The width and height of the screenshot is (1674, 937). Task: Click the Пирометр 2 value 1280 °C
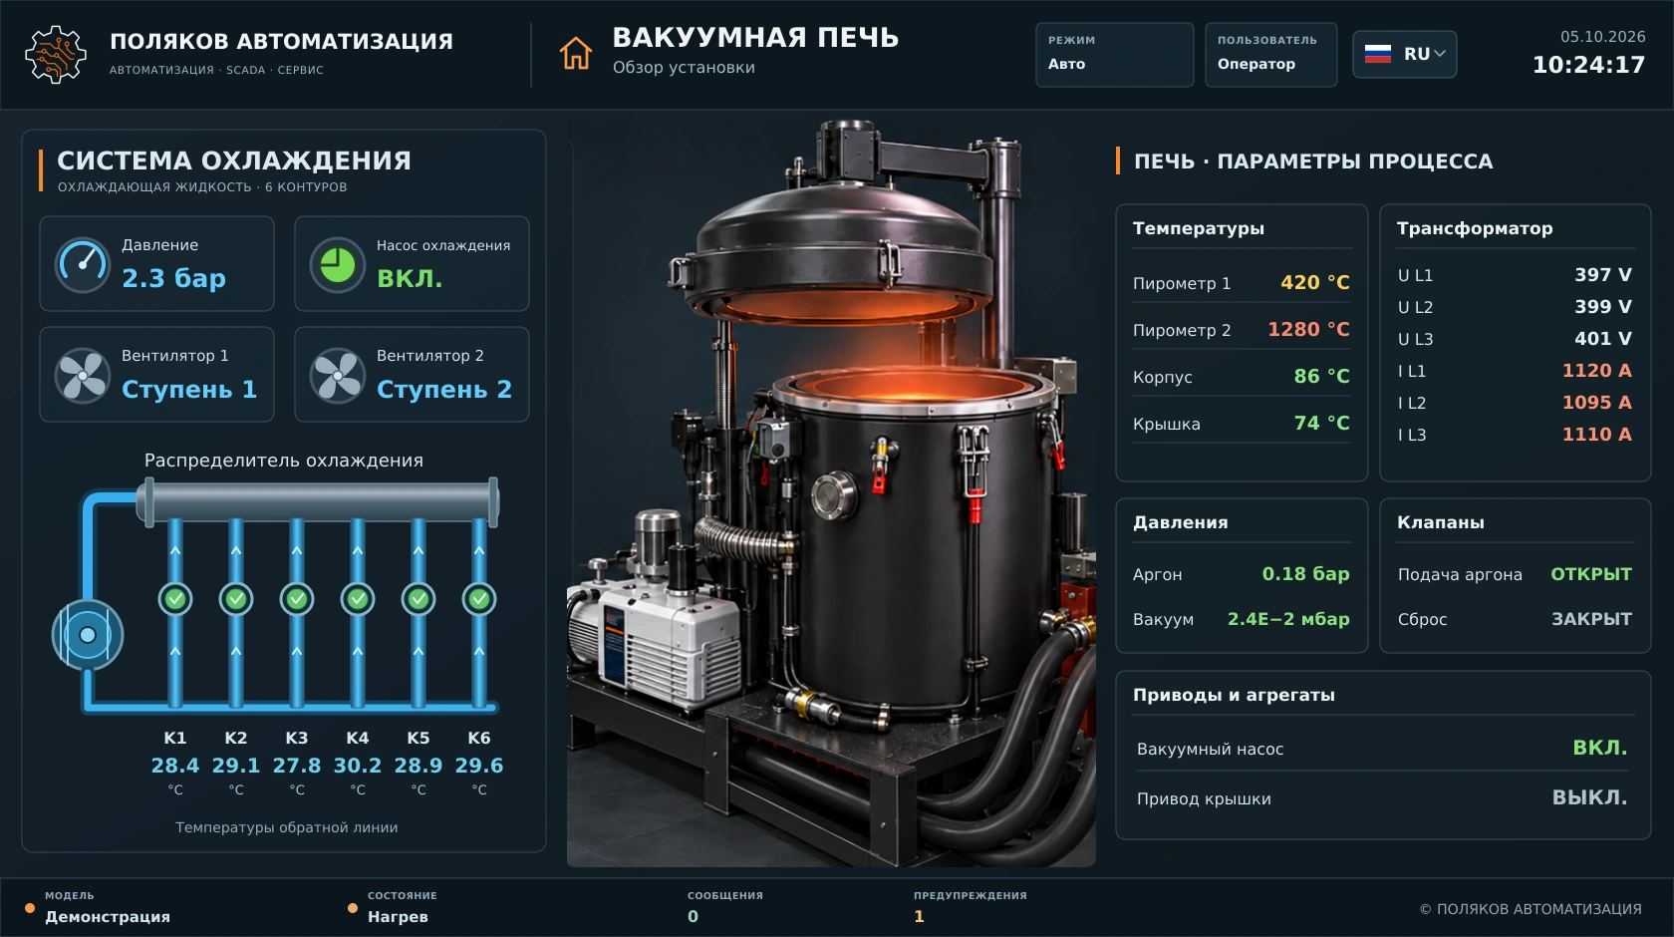click(1308, 329)
